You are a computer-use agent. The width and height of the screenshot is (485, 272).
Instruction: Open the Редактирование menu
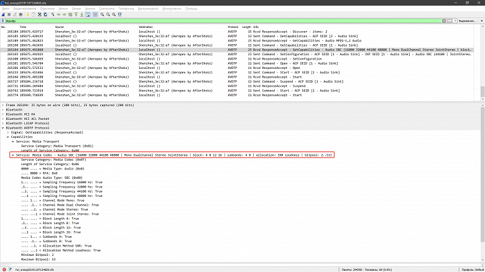coord(25,9)
